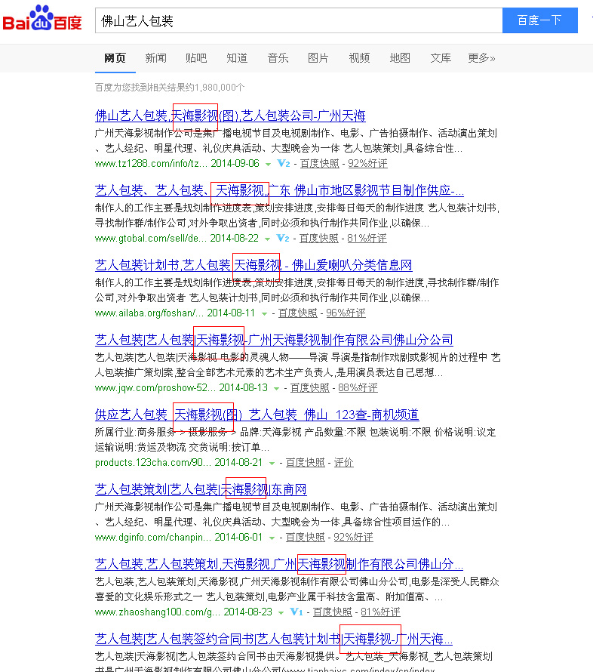593x672 pixels.
Task: Click V2 verification icon on gtobal result
Action: (283, 238)
